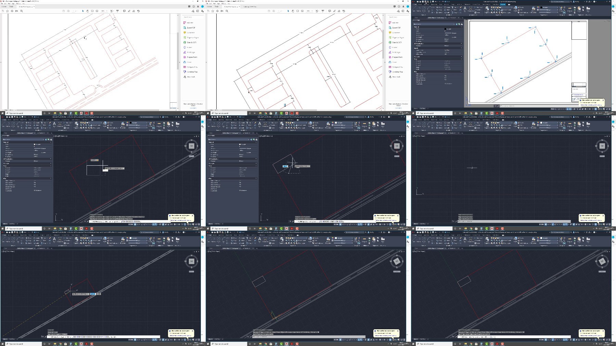Open zoom level dropdown in zoomed-in Acrobat toolbar
The height and width of the screenshot is (346, 616).
click(309, 11)
